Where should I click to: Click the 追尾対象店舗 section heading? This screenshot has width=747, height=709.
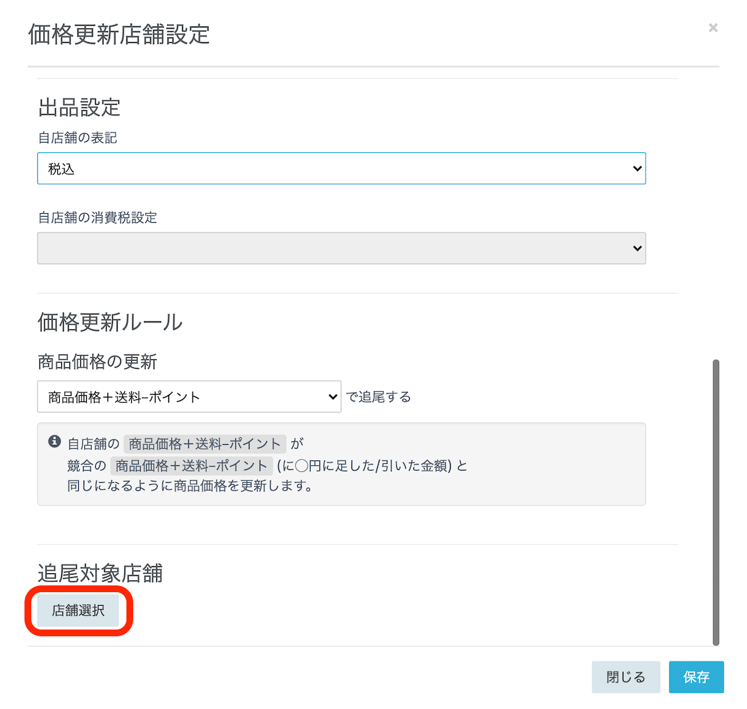100,573
